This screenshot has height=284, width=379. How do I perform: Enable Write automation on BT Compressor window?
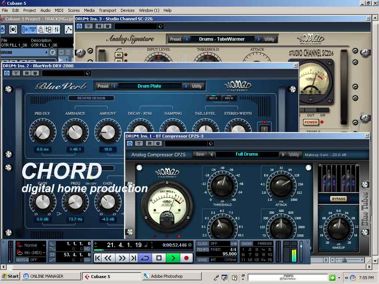(158, 143)
